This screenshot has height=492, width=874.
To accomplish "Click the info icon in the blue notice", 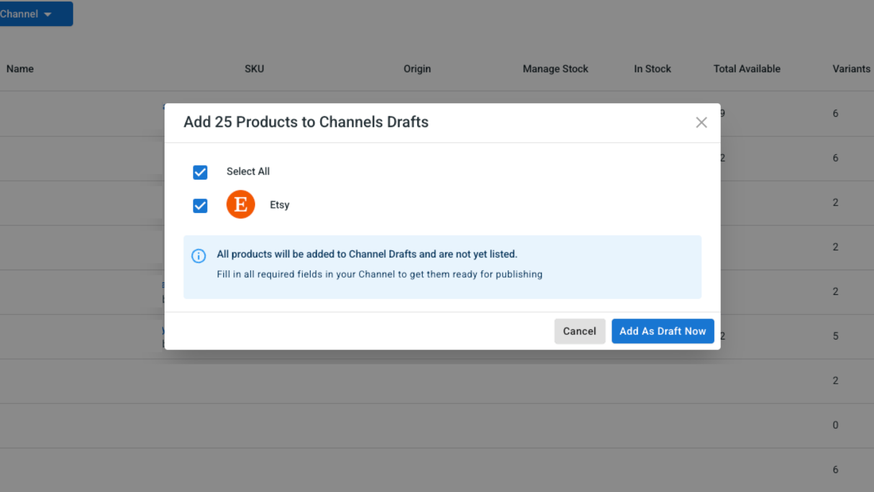I will tap(198, 256).
